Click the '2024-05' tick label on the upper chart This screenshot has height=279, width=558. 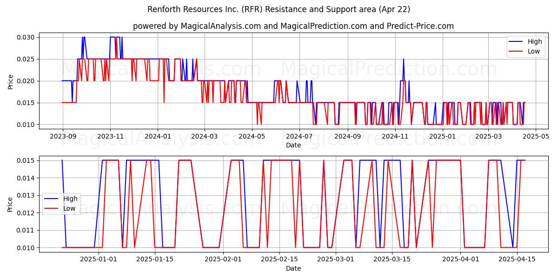(252, 136)
